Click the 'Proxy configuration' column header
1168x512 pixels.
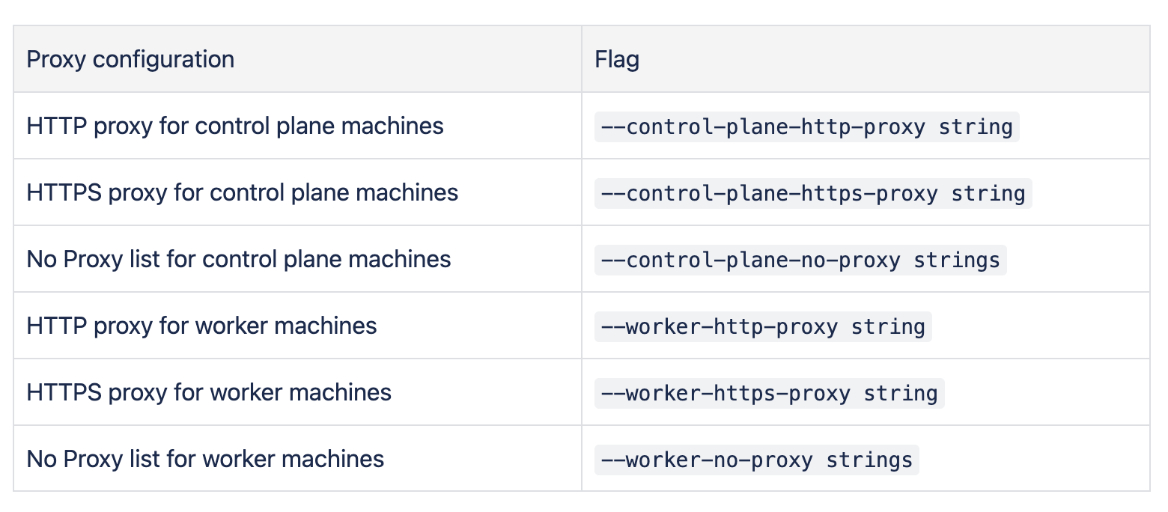[x=130, y=59]
